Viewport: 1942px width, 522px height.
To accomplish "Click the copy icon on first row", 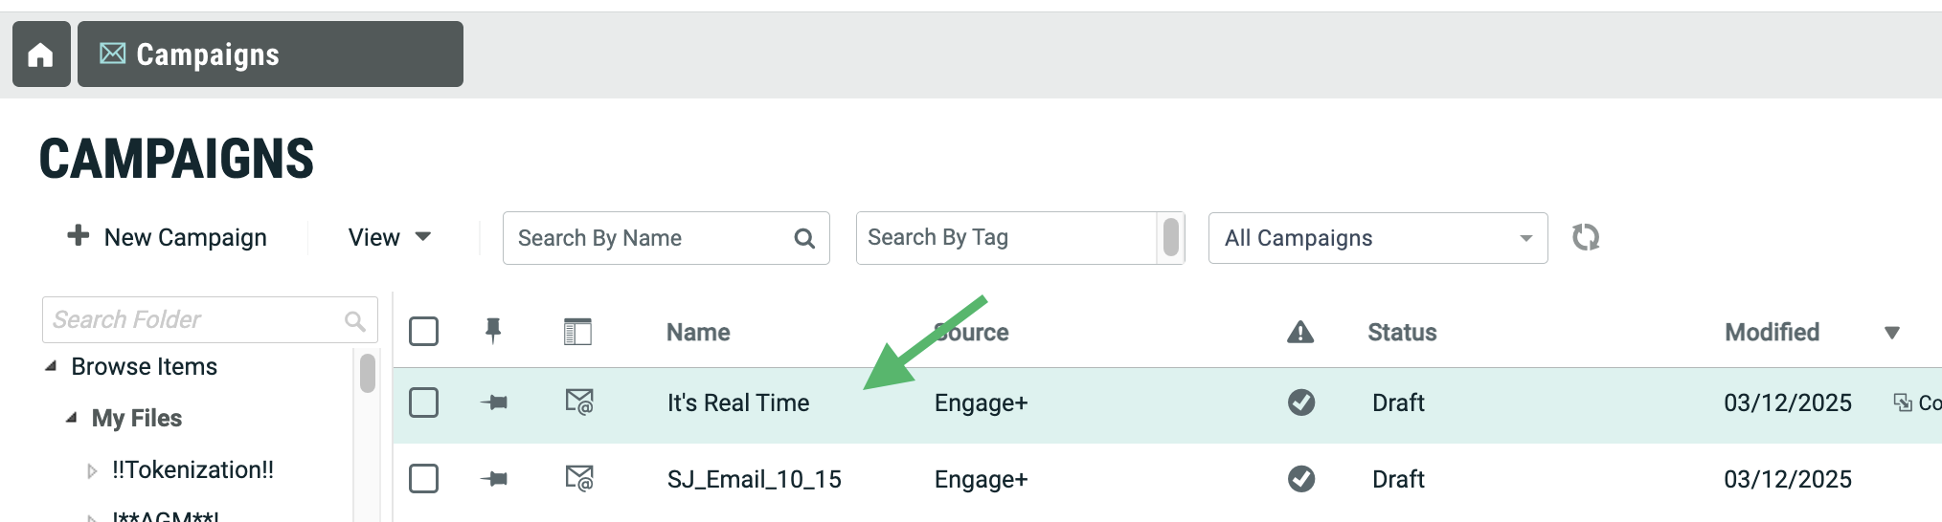I will click(1902, 402).
